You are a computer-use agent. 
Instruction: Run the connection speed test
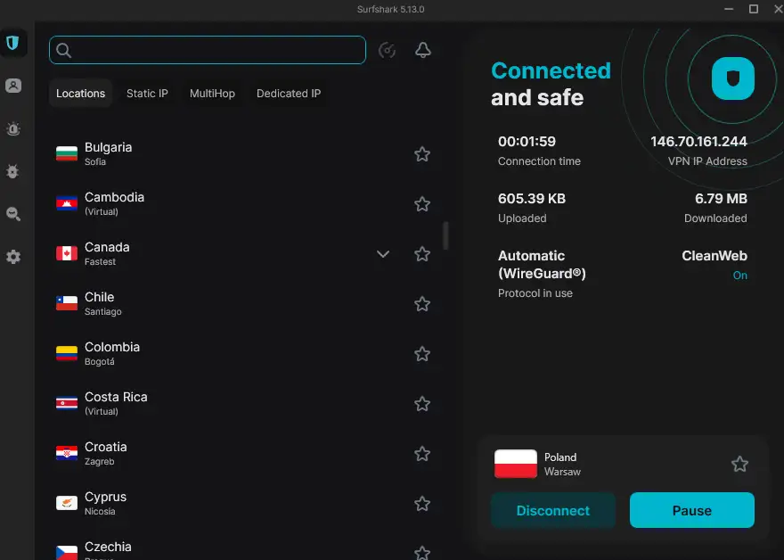[x=387, y=50]
